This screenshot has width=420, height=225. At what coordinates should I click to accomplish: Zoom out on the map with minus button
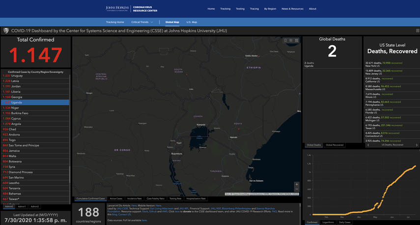click(297, 189)
